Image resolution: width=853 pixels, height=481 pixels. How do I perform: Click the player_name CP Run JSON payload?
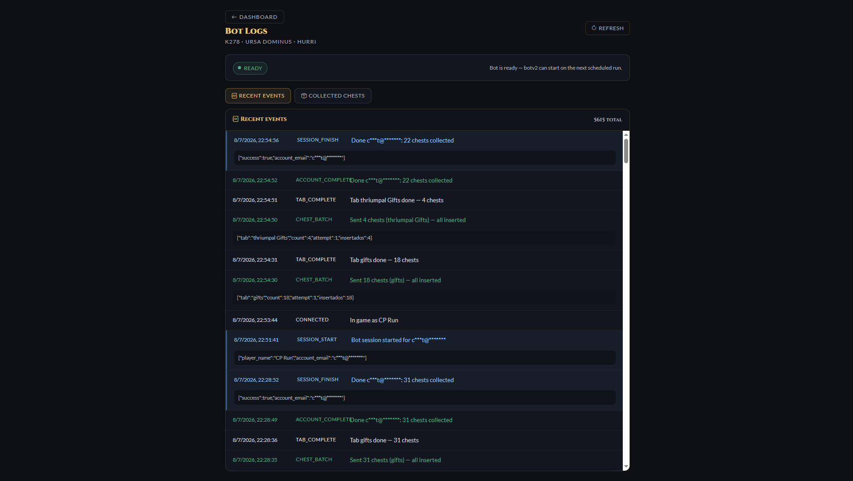click(x=424, y=358)
